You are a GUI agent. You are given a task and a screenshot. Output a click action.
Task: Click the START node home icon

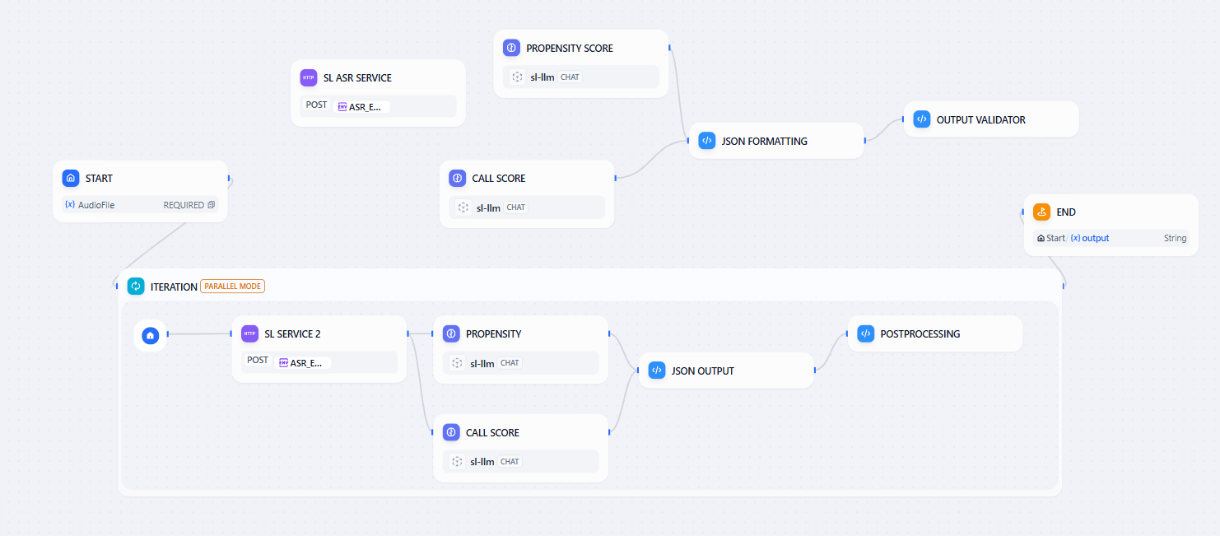[x=71, y=178]
